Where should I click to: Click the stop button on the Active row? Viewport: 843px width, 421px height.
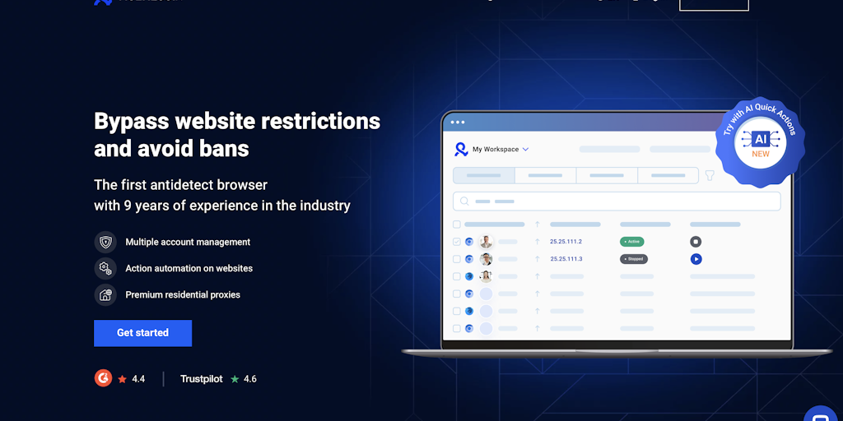(x=696, y=242)
